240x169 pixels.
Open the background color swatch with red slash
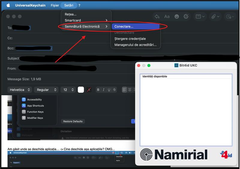click(x=89, y=90)
